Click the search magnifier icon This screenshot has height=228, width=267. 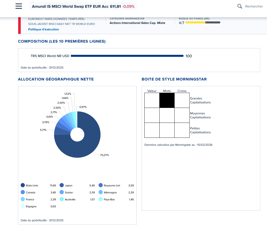point(240,6)
